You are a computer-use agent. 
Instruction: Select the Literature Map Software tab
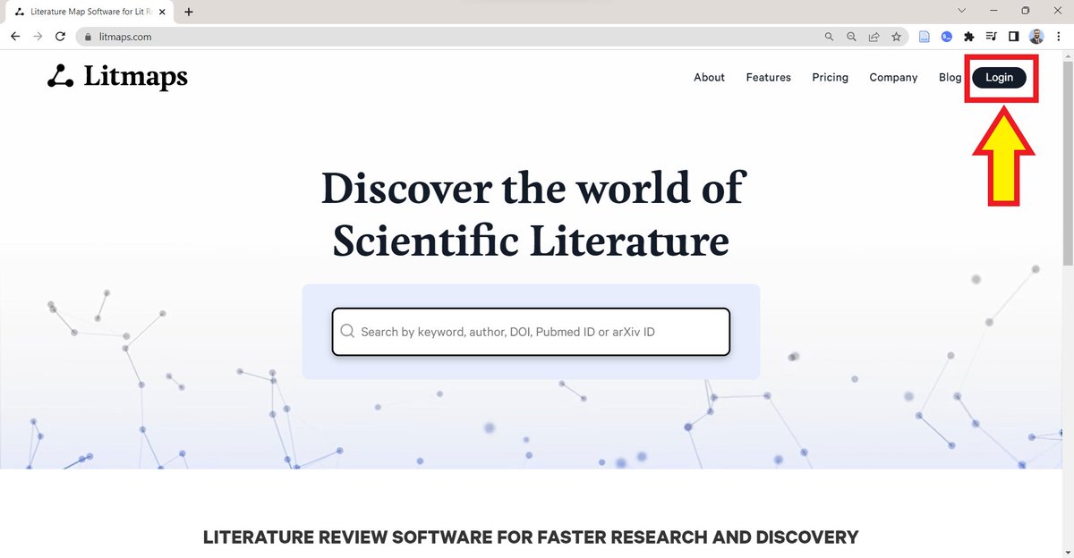tap(89, 13)
